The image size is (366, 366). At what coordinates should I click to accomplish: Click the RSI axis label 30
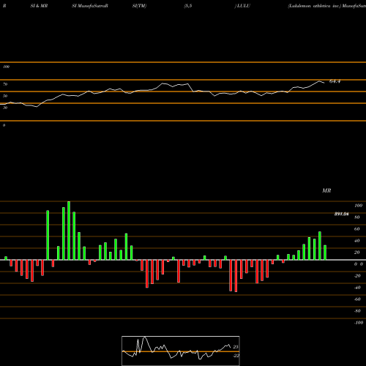click(x=5, y=108)
